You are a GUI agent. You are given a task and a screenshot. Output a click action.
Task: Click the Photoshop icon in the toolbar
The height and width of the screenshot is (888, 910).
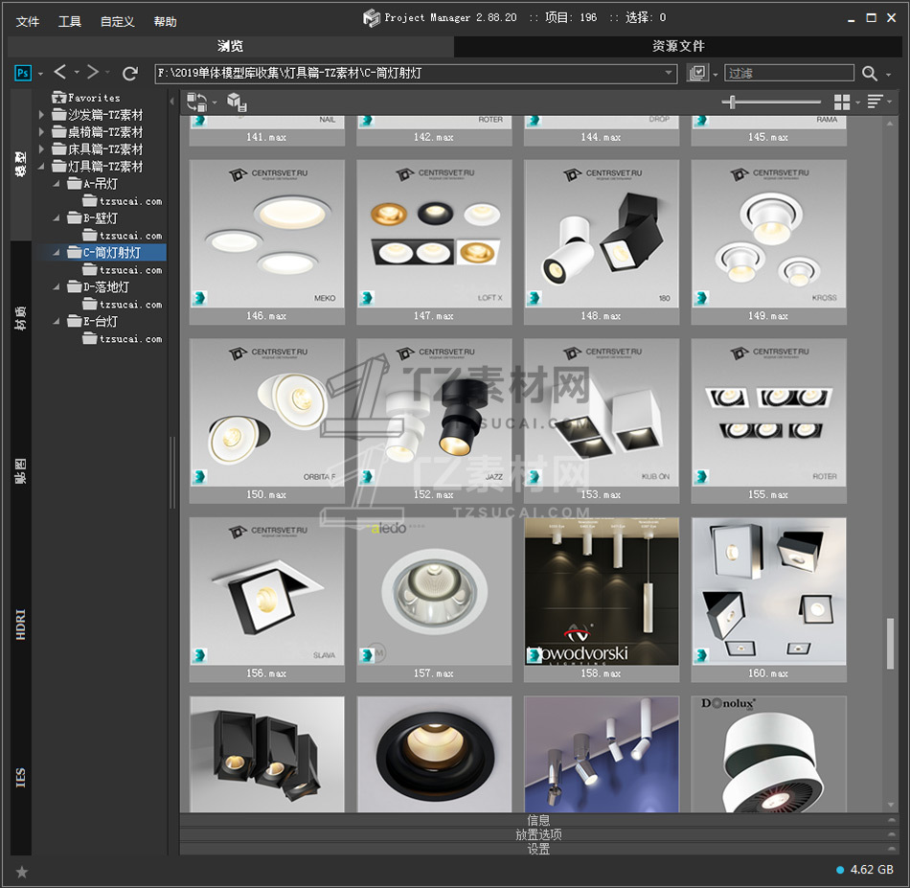click(23, 73)
